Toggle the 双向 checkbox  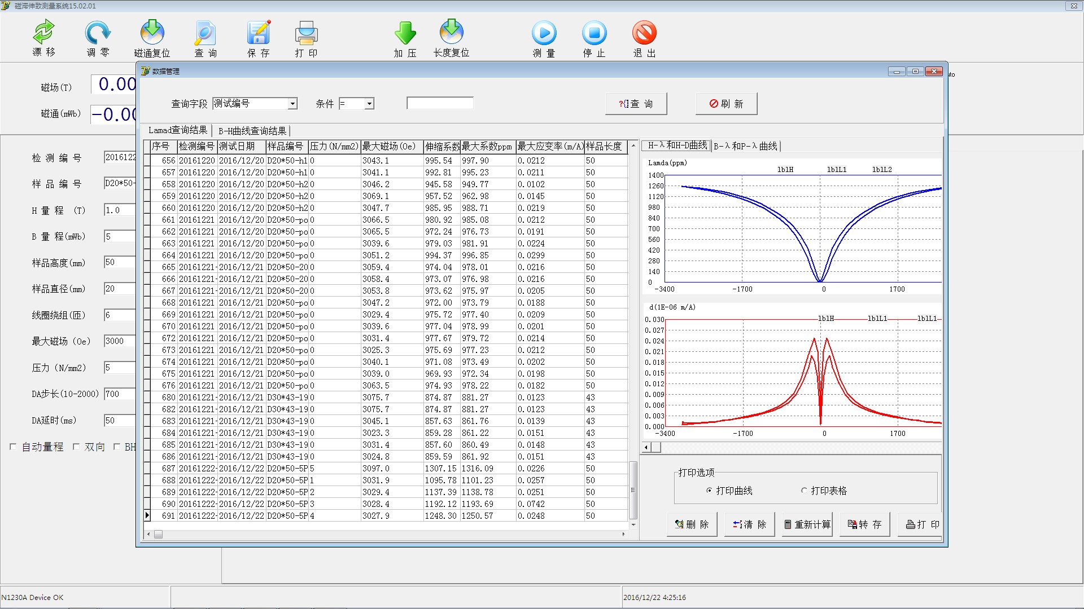(76, 447)
